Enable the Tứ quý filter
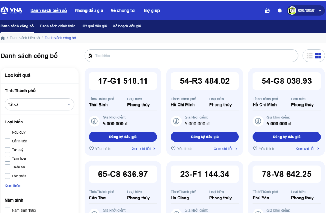The image size is (327, 217). click(8, 150)
